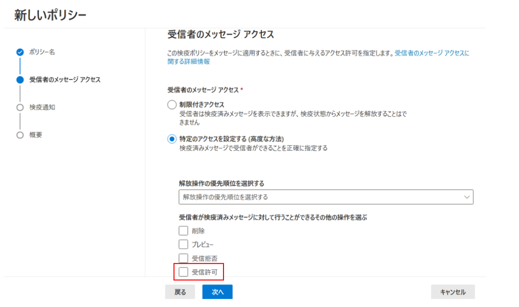Choose the 特定のアクセスを設定する radio option
The height and width of the screenshot is (307, 519).
pos(172,139)
